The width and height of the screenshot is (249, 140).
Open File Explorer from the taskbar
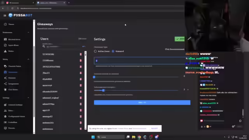[133, 137]
